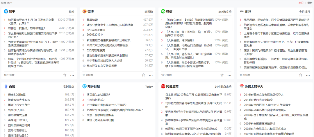Select the 24h热文榜 label on 微信 card
314x137 pixels.
pyautogui.click(x=225, y=12)
